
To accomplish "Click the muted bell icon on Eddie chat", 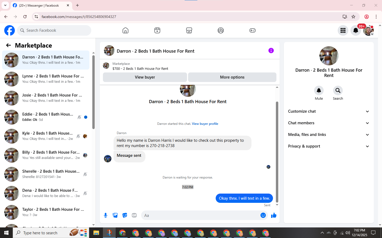I will [x=79, y=117].
